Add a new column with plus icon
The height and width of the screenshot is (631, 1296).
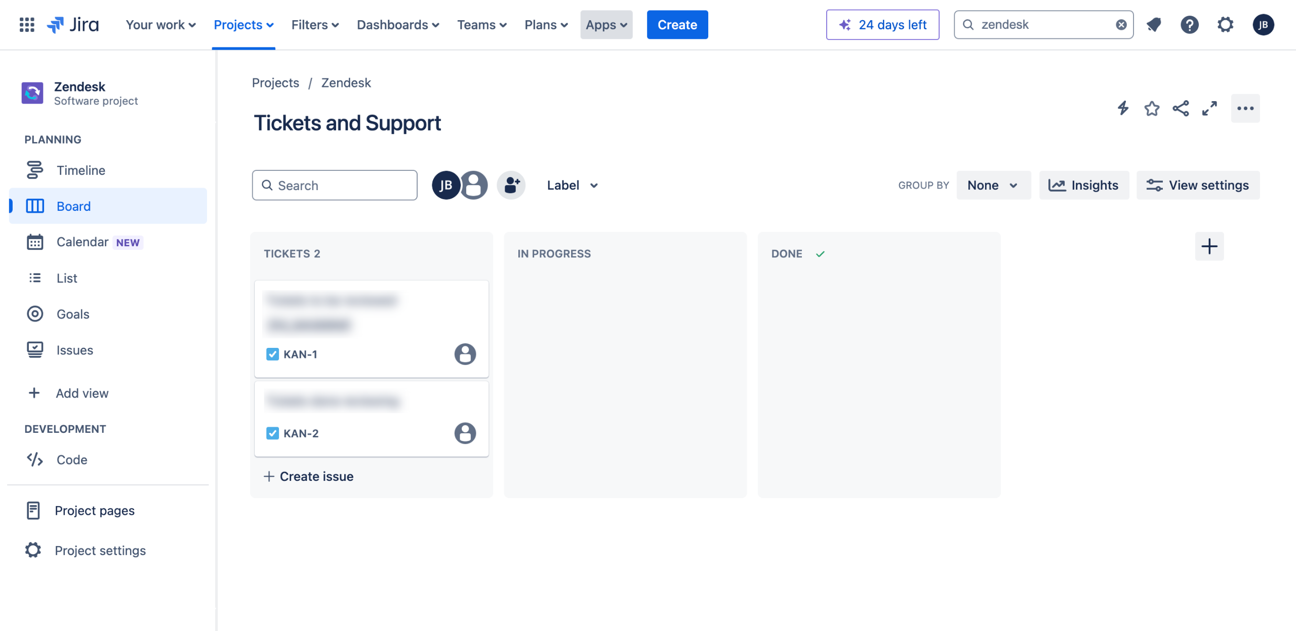pyautogui.click(x=1209, y=246)
